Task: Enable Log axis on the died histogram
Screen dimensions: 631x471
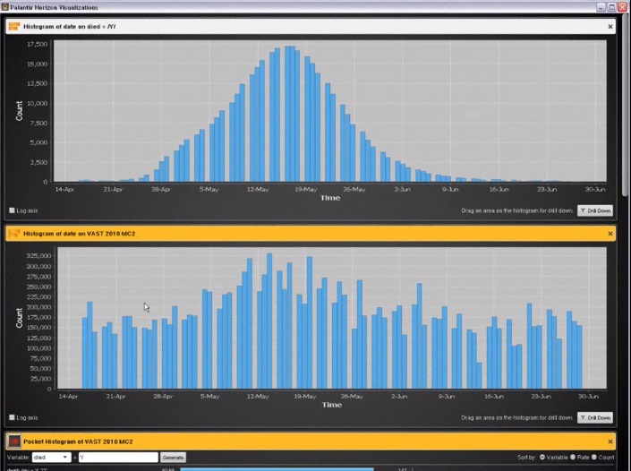Action: (12, 210)
